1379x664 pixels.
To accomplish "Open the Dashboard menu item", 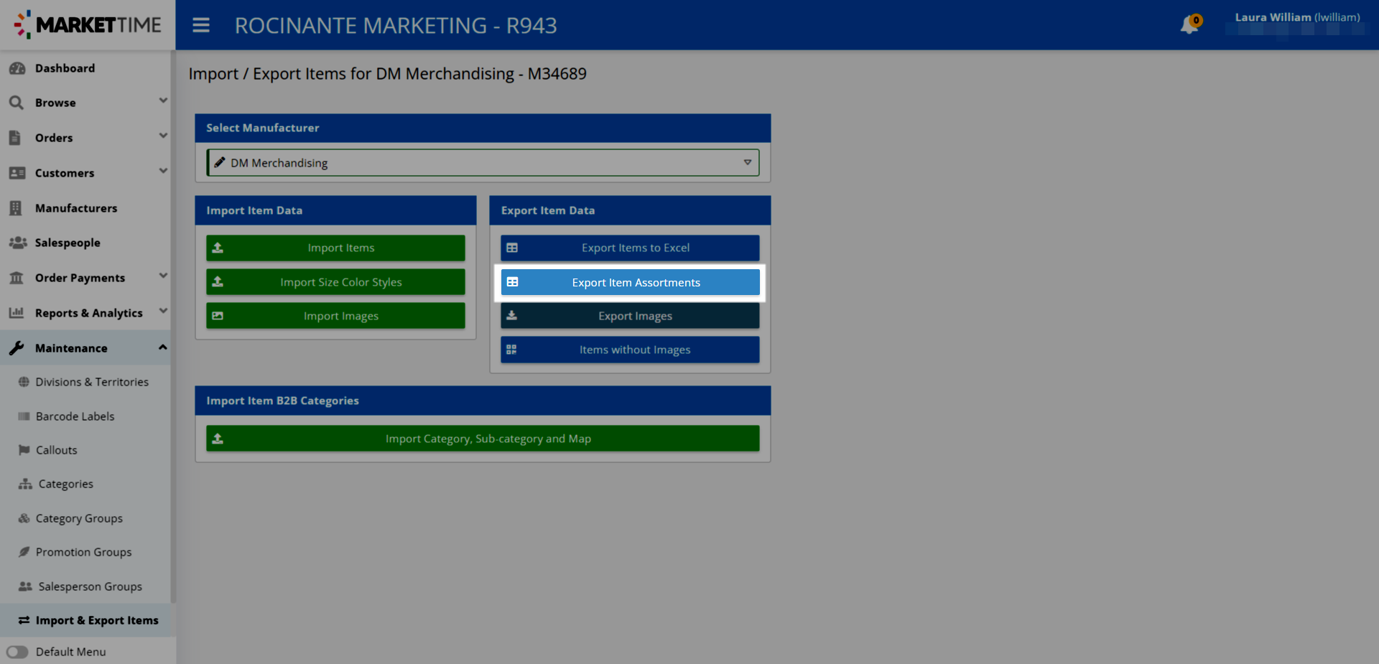I will pos(86,68).
